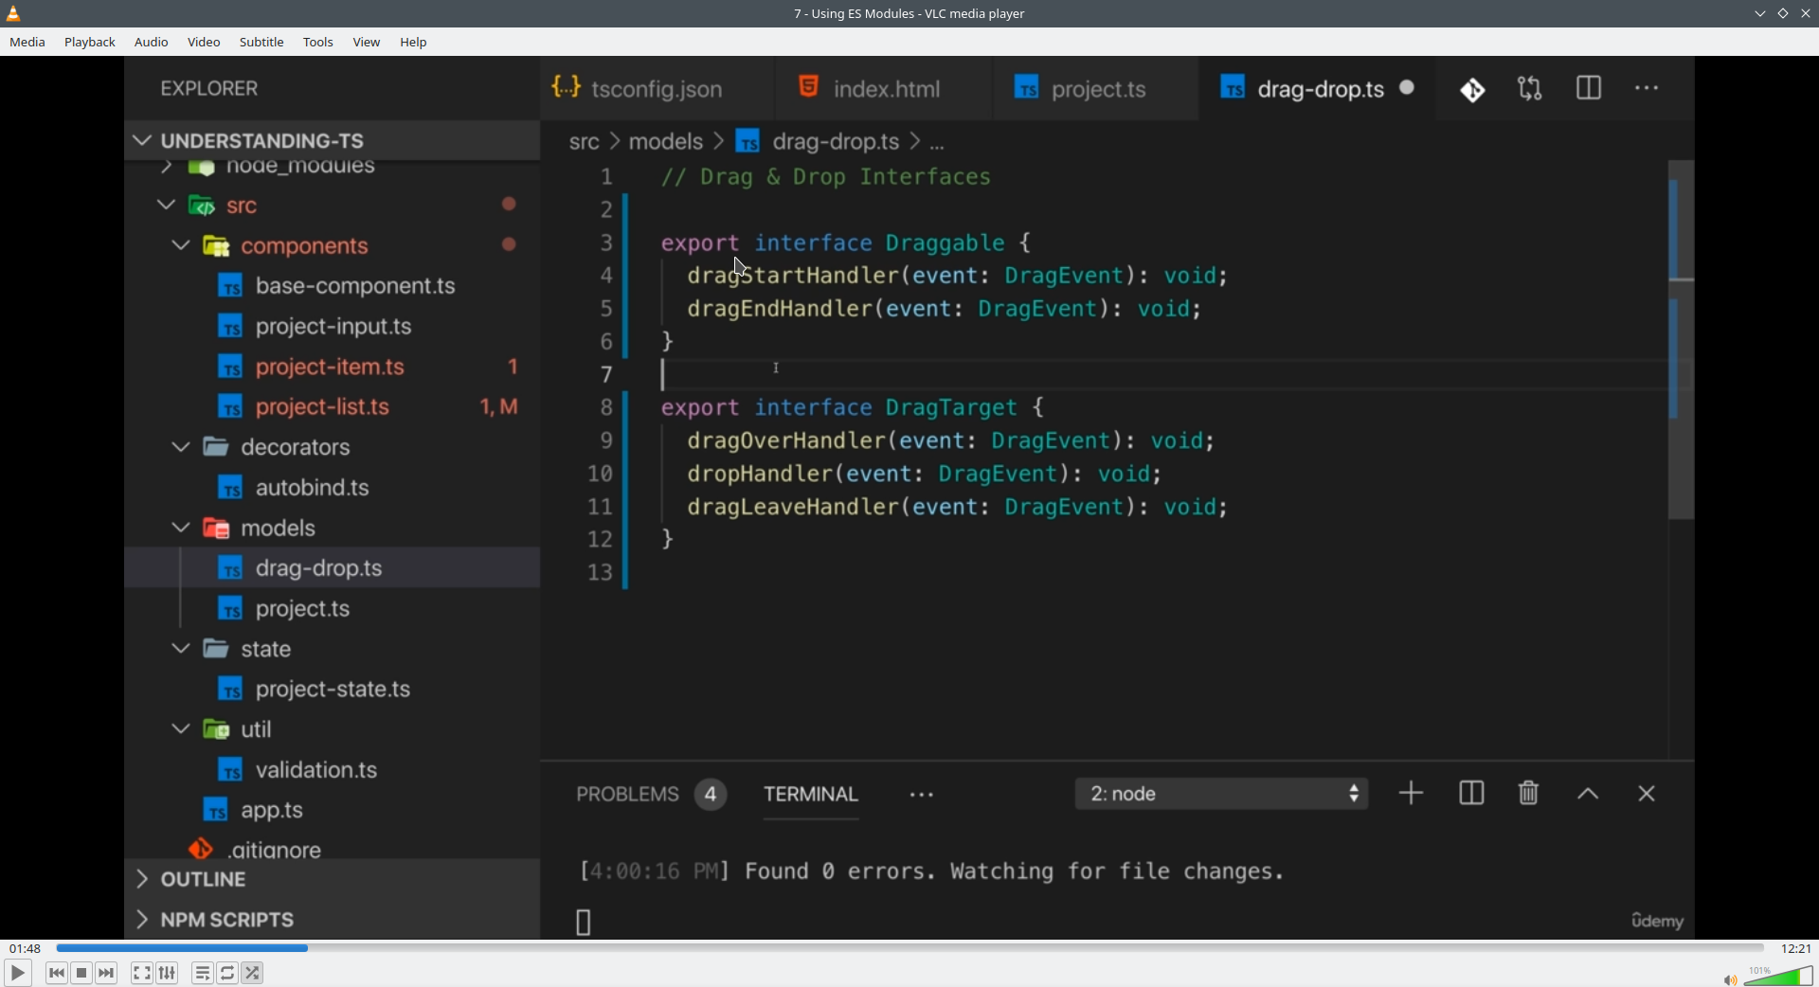Select drag-drop.ts in explorer tree
Screen dimensions: 1819x987
(332, 568)
